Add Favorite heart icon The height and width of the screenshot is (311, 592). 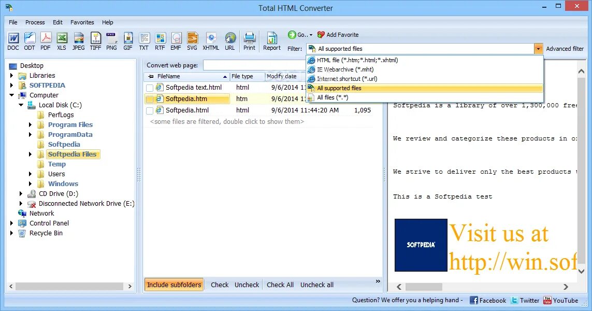(321, 35)
